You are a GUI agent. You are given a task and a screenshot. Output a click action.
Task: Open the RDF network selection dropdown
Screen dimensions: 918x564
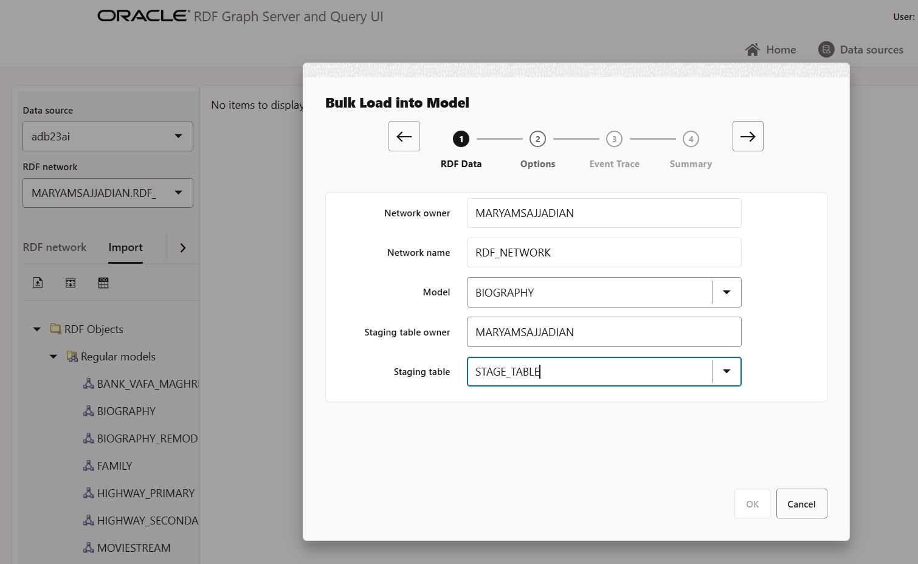[x=178, y=193]
